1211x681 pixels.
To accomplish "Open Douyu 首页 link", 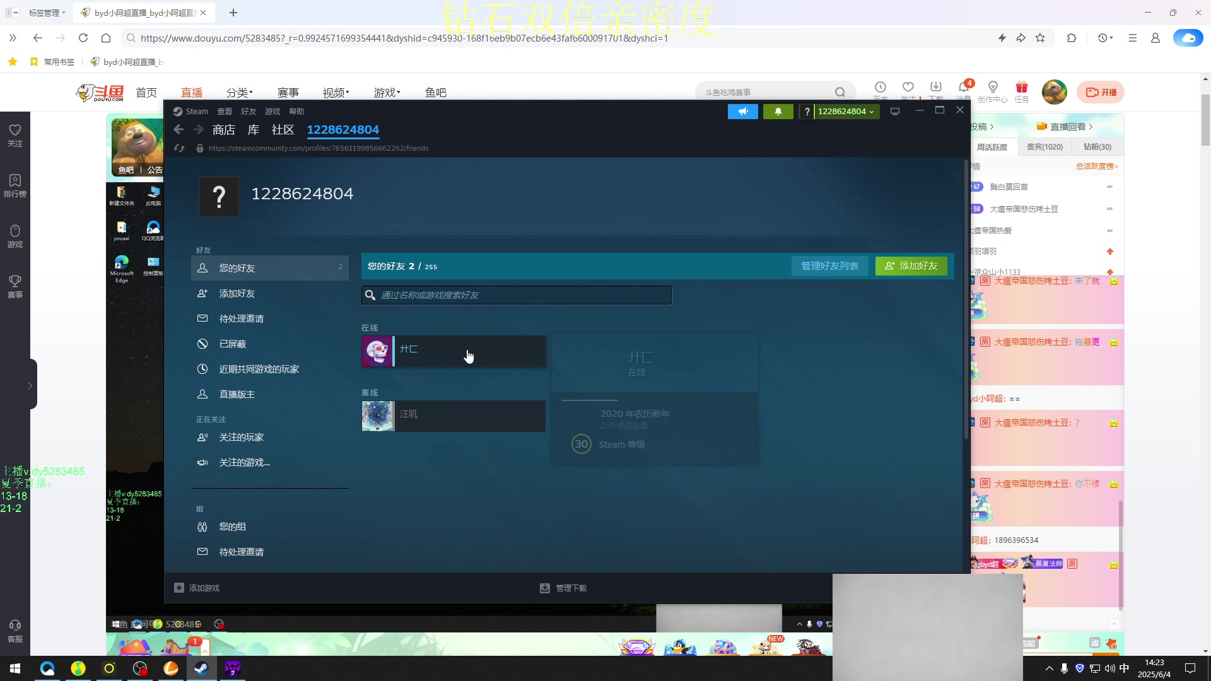I will pos(146,93).
